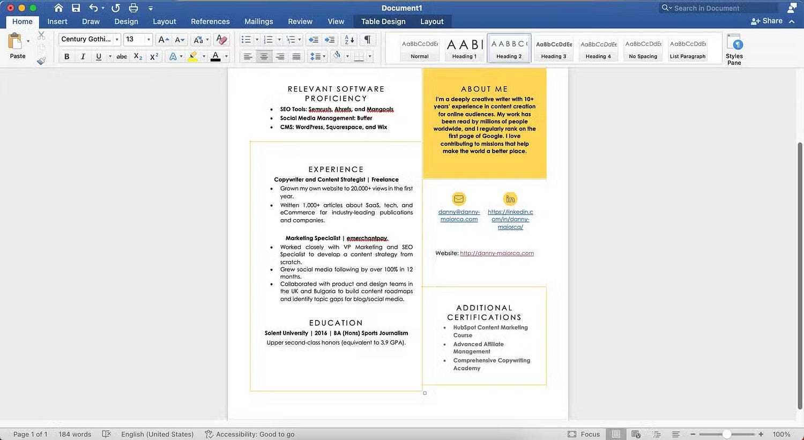Toggle Focus mode in status bar
The width and height of the screenshot is (804, 440).
tap(584, 434)
